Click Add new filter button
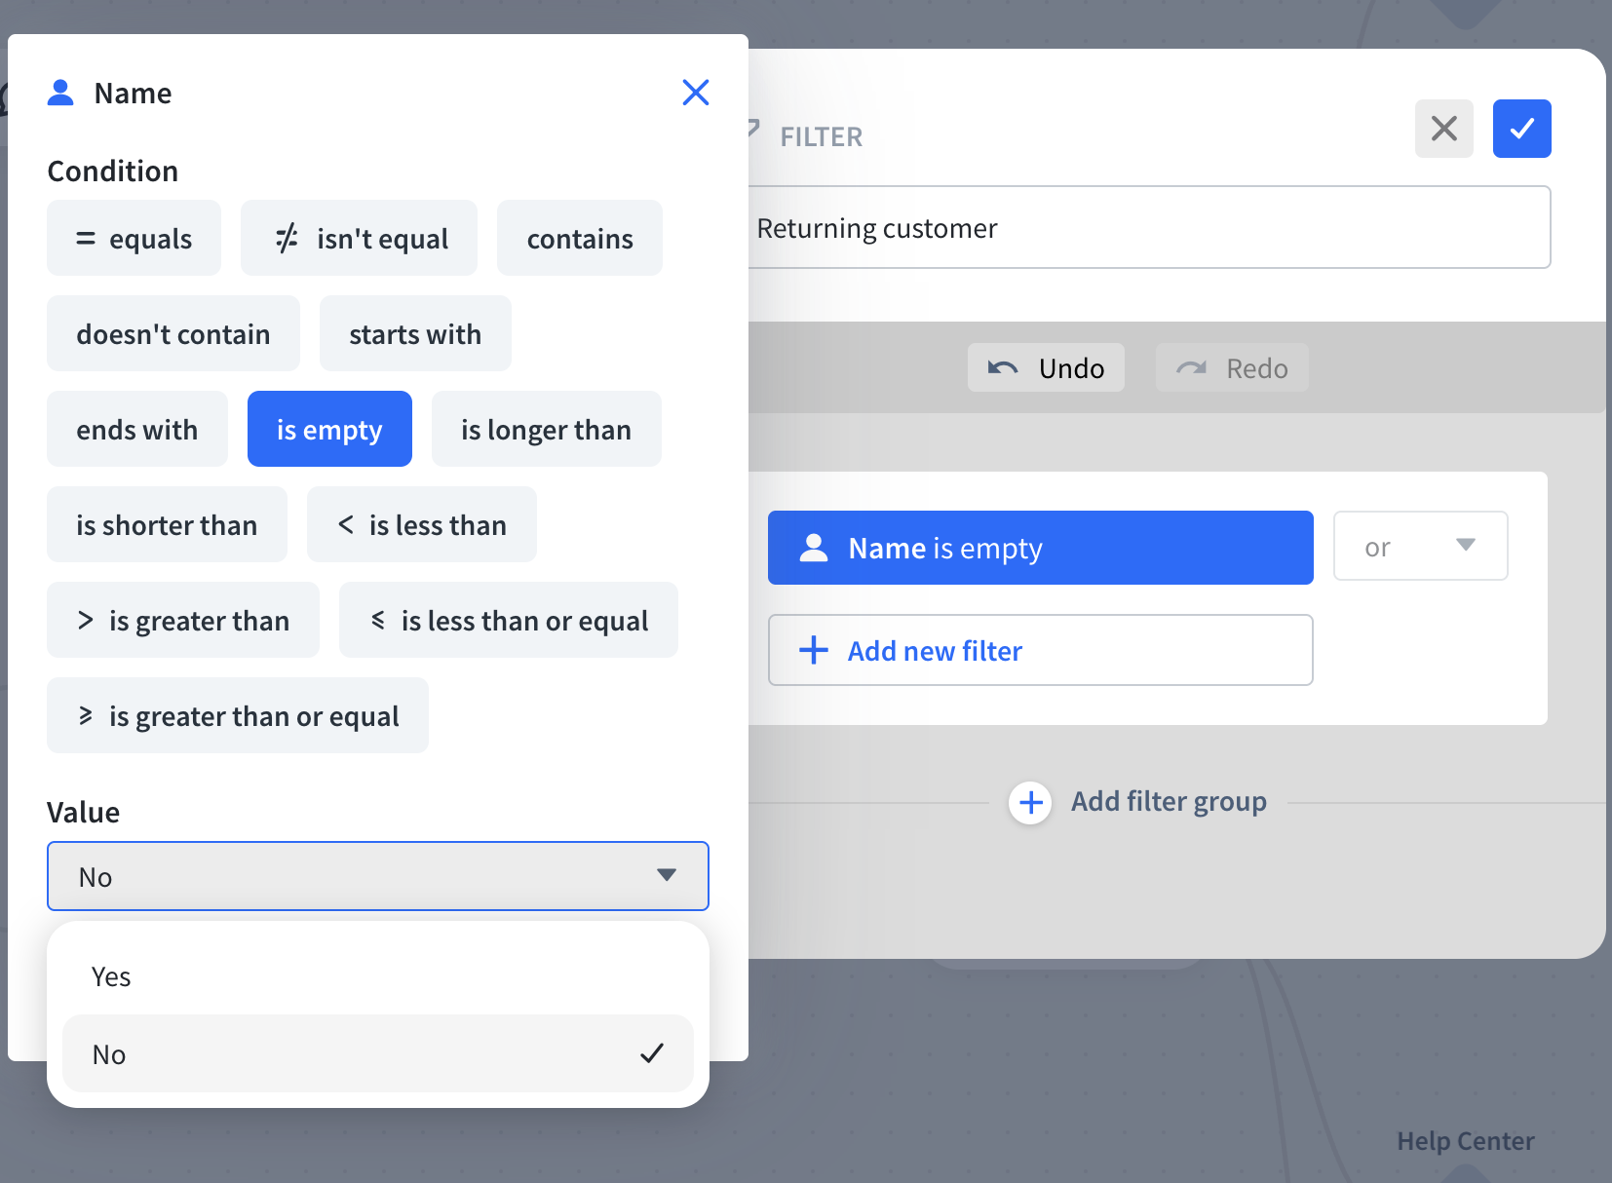1612x1183 pixels. [x=1040, y=651]
